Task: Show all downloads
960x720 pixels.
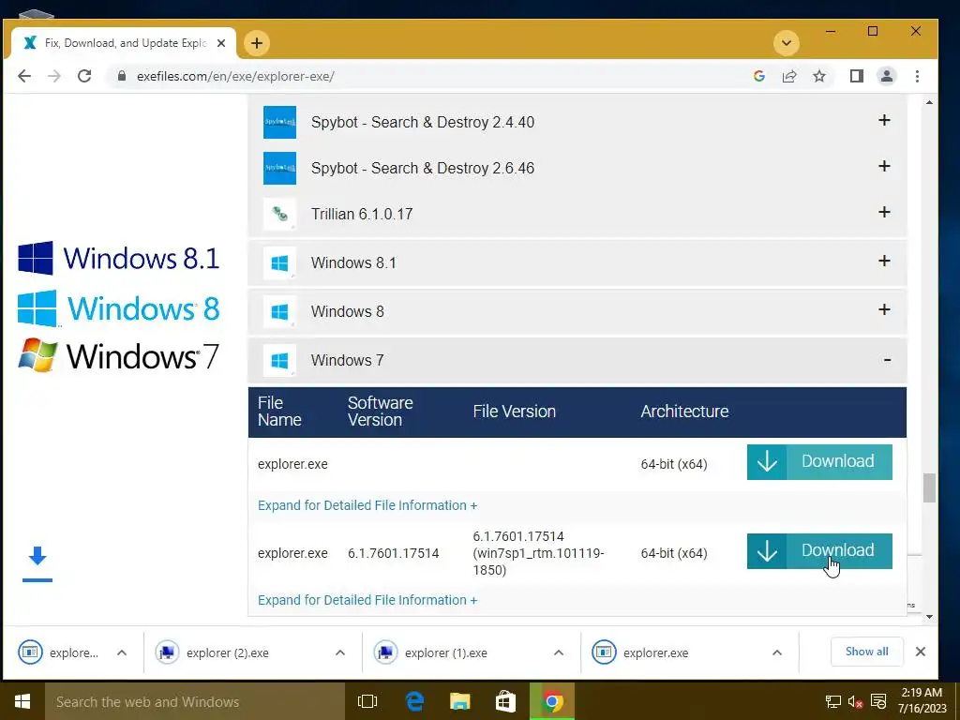Action: (x=866, y=652)
